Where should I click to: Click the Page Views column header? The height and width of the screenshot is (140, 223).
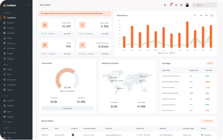coord(194,70)
